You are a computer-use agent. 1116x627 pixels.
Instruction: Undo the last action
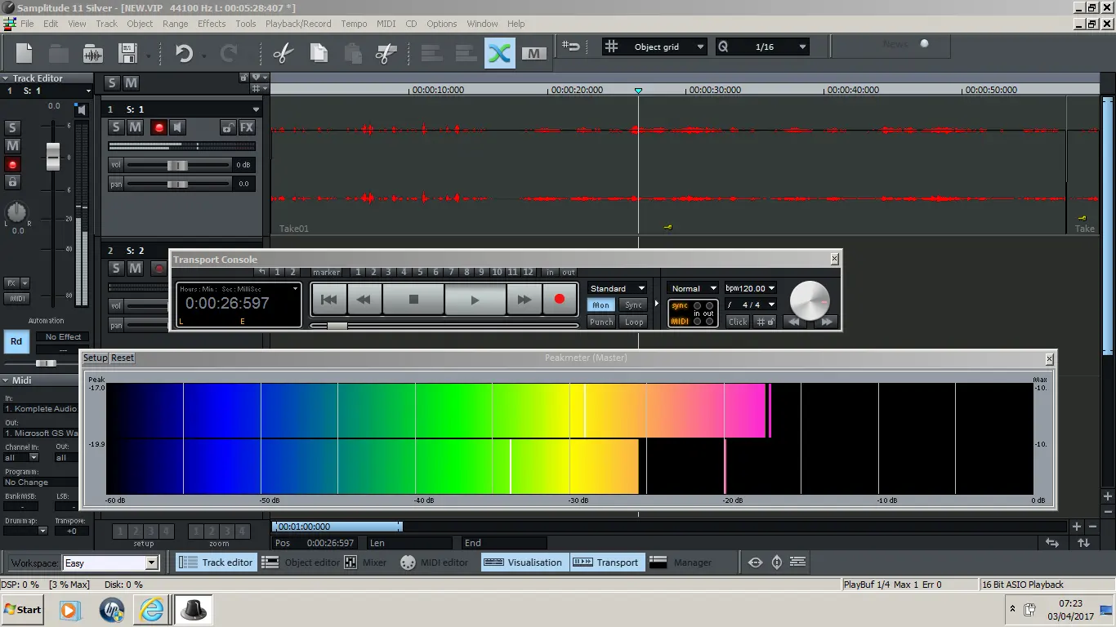point(184,54)
